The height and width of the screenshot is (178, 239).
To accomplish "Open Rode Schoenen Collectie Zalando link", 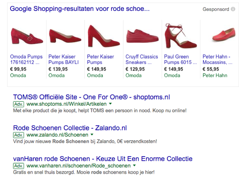I will point(70,128).
